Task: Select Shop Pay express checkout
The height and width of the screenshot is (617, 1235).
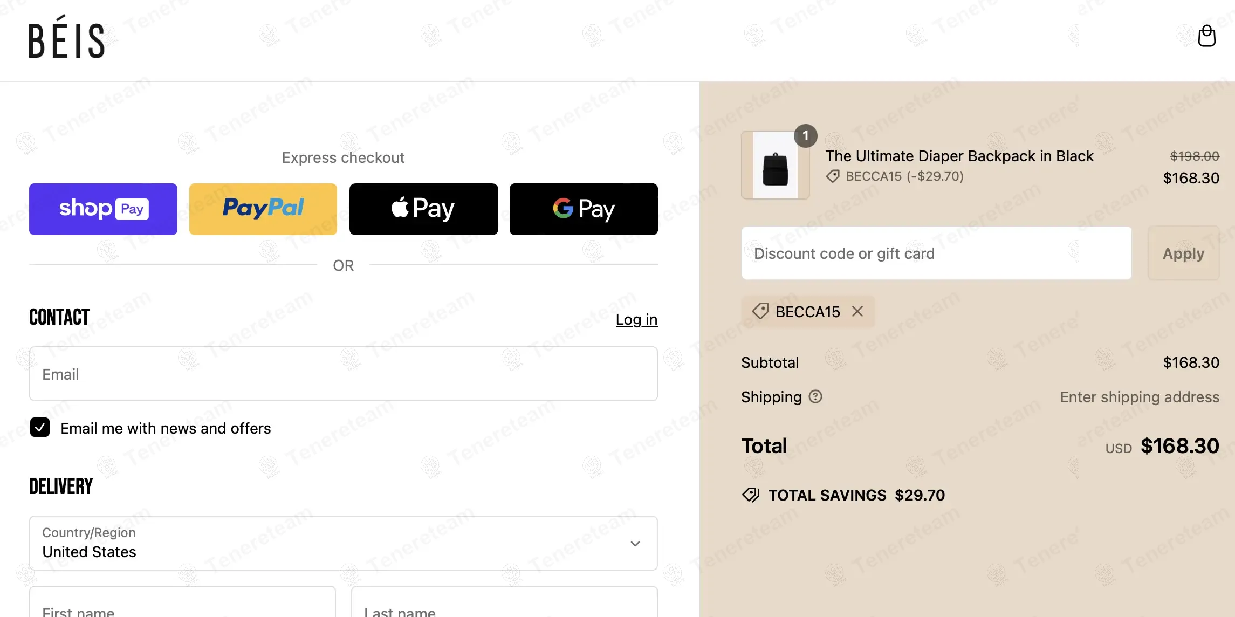Action: 102,209
